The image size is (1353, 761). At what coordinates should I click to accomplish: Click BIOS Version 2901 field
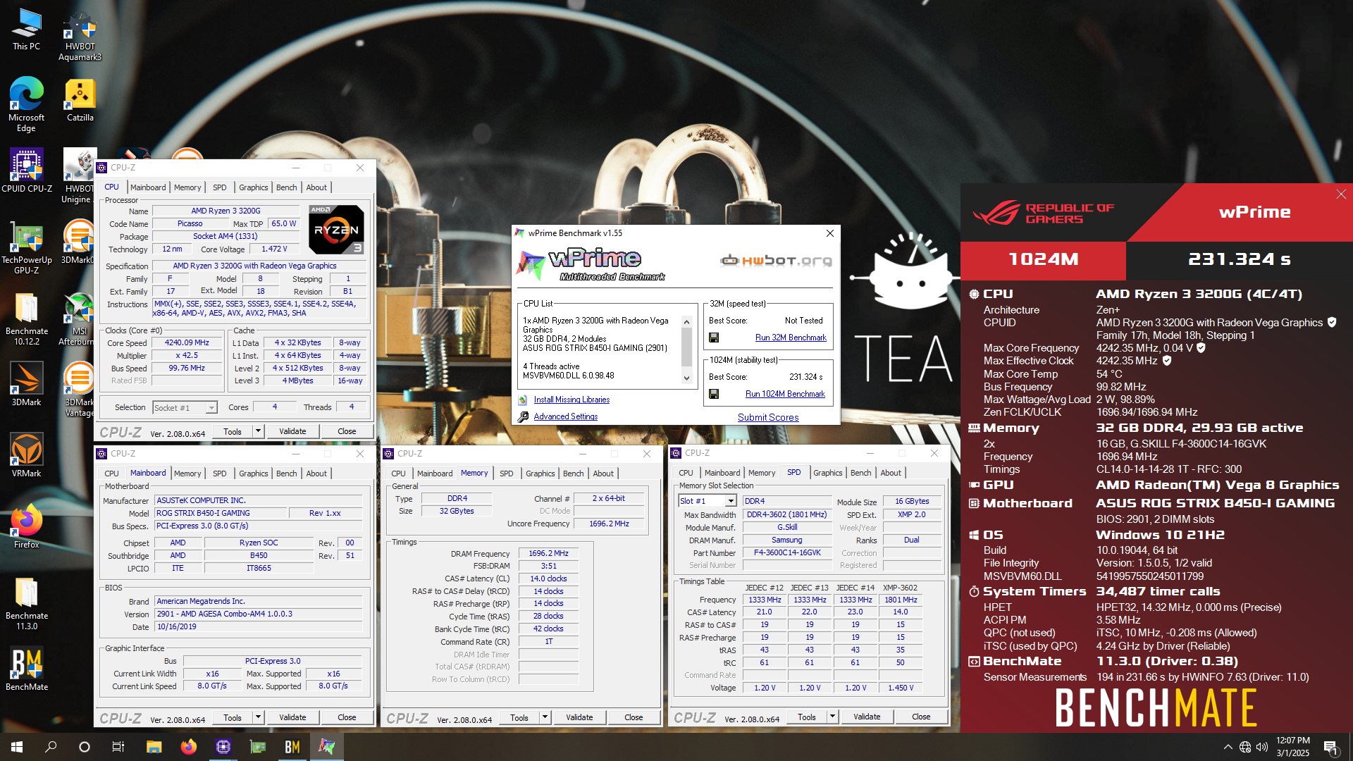pos(259,614)
